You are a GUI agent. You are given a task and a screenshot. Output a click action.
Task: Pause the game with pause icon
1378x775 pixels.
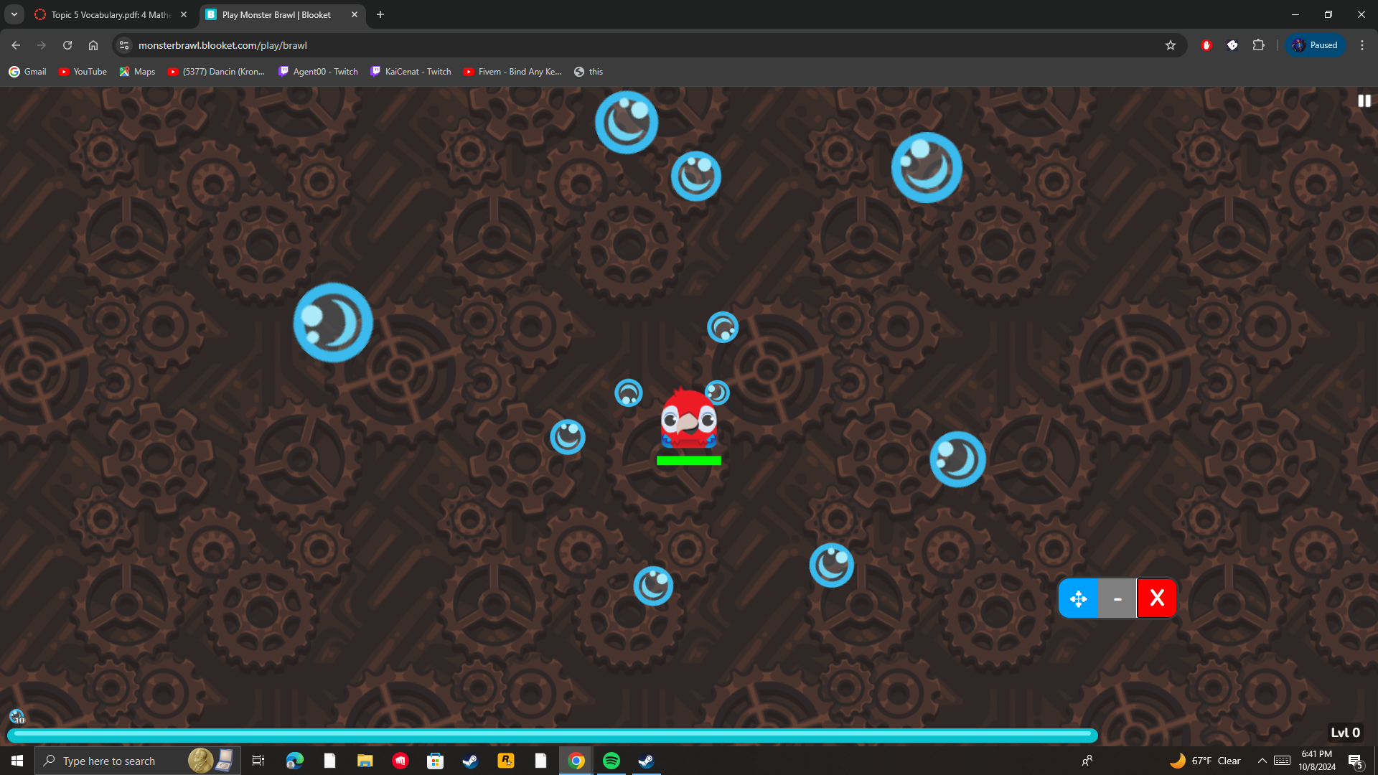coord(1364,101)
